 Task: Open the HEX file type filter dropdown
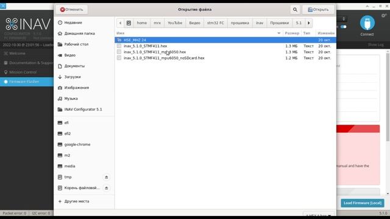tap(319, 215)
